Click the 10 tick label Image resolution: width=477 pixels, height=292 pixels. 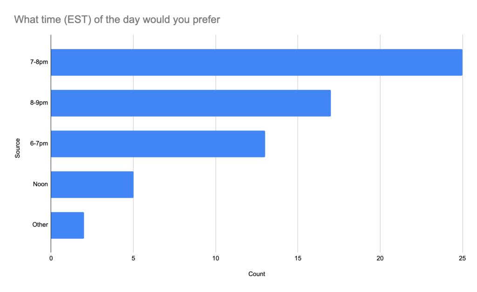216,259
